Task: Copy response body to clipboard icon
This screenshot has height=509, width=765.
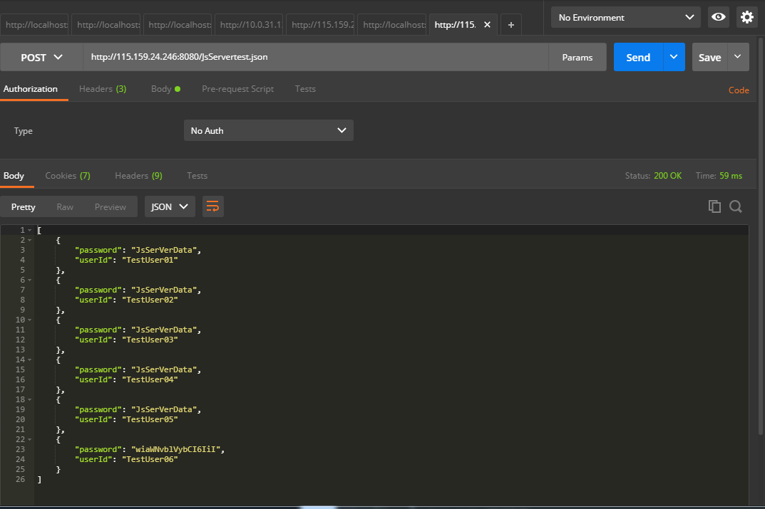Action: [714, 206]
